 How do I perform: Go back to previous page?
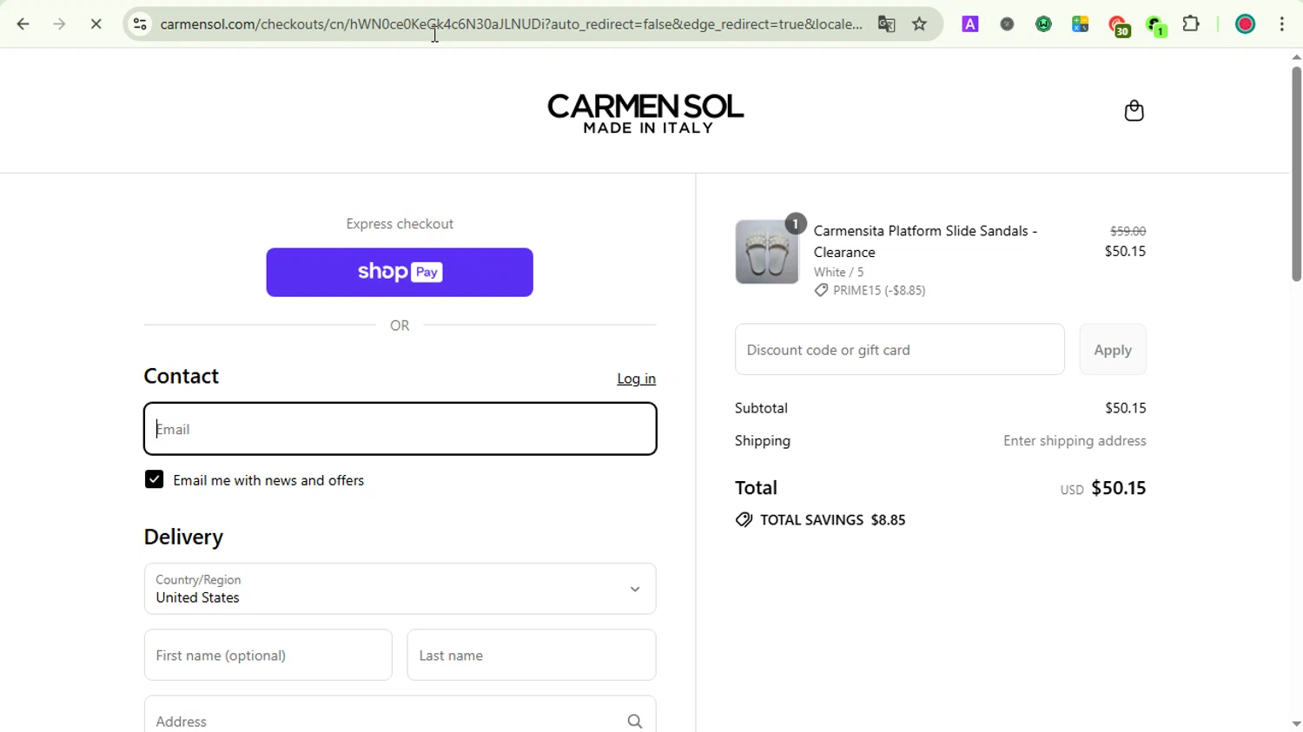pos(23,24)
